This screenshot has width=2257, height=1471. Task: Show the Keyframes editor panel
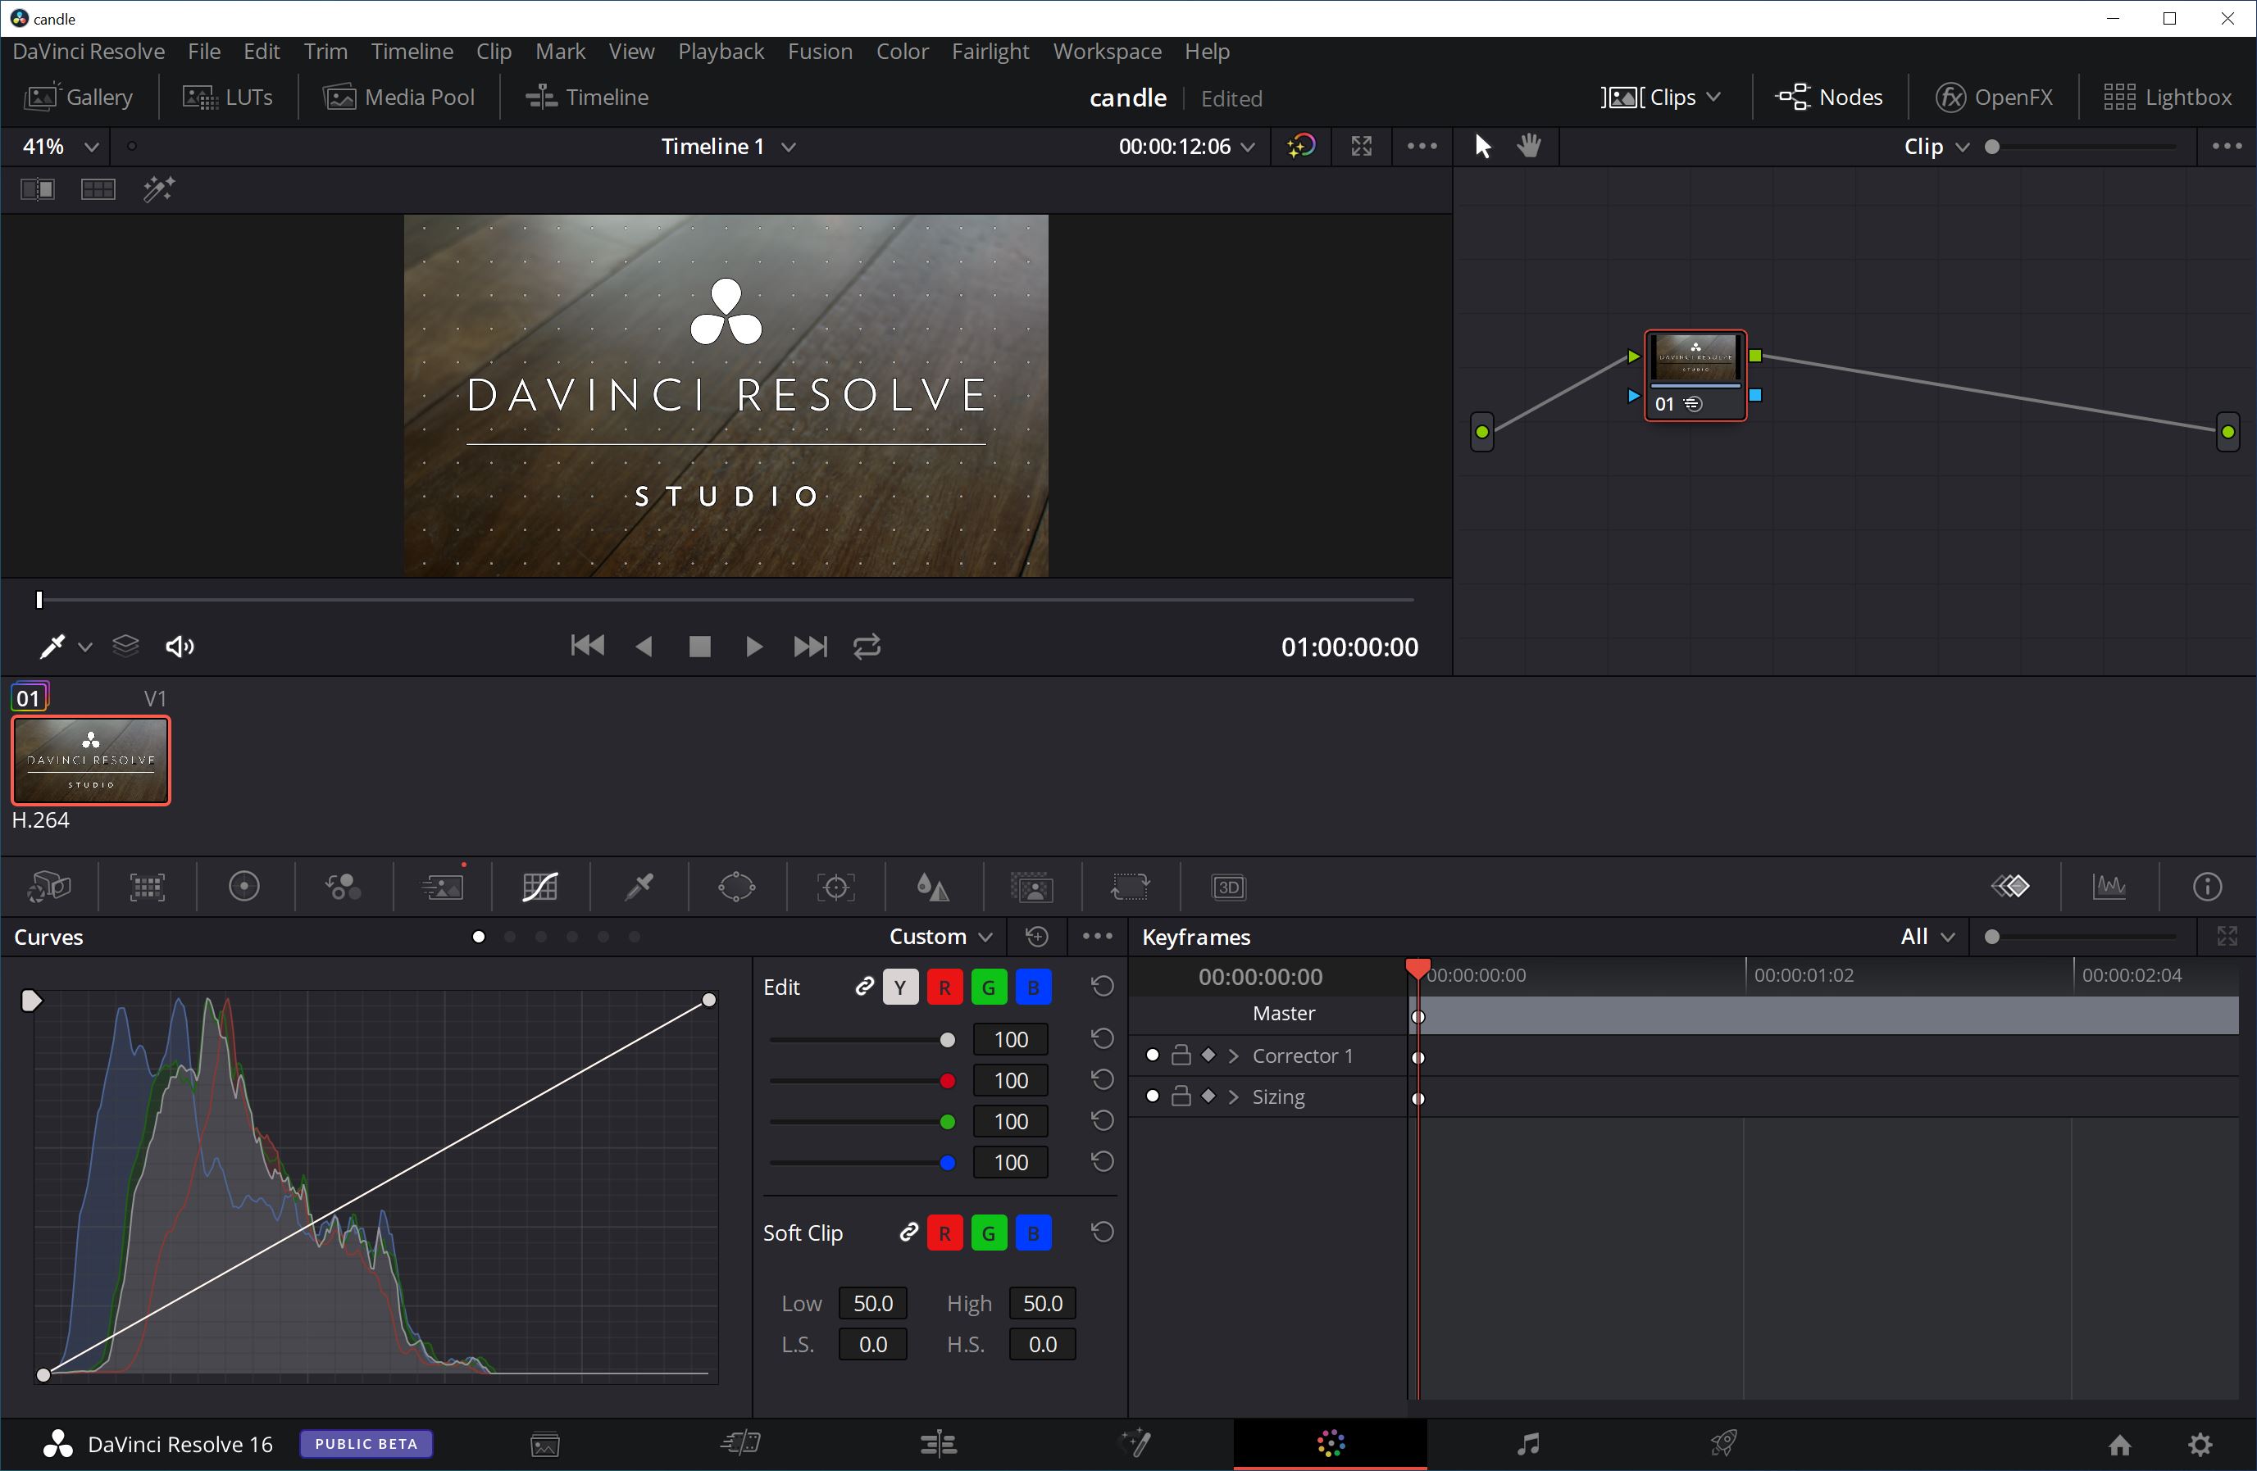[x=2010, y=888]
